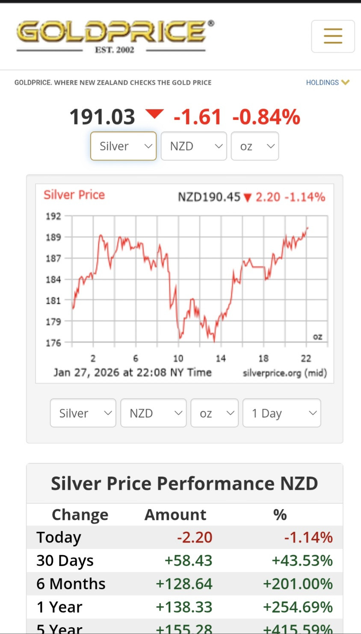The height and width of the screenshot is (634, 361).
Task: Select the 6 Months performance row
Action: [x=185, y=584]
